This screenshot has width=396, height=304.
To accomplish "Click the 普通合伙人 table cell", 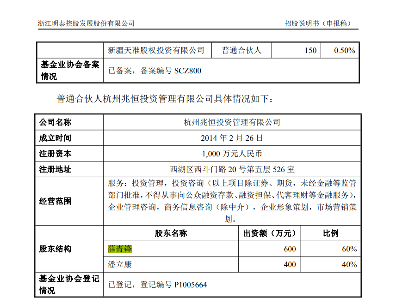I will (241, 50).
